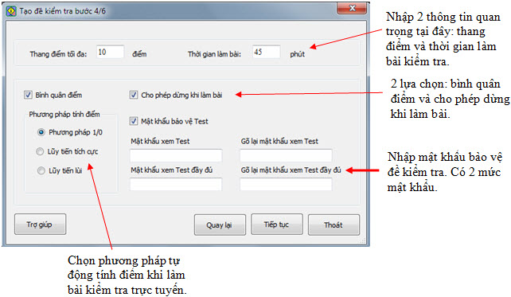The width and height of the screenshot is (511, 297).
Task: Click the Mật khẩu xem Test đầy đủ field
Action: coord(176,184)
